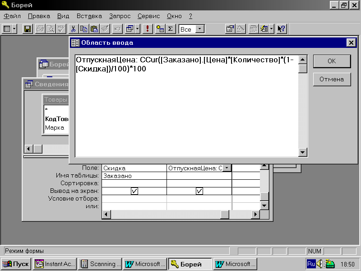Viewport: 361px width, 271px height.
Task: Click the speaker volume tray icon
Action: point(319,264)
